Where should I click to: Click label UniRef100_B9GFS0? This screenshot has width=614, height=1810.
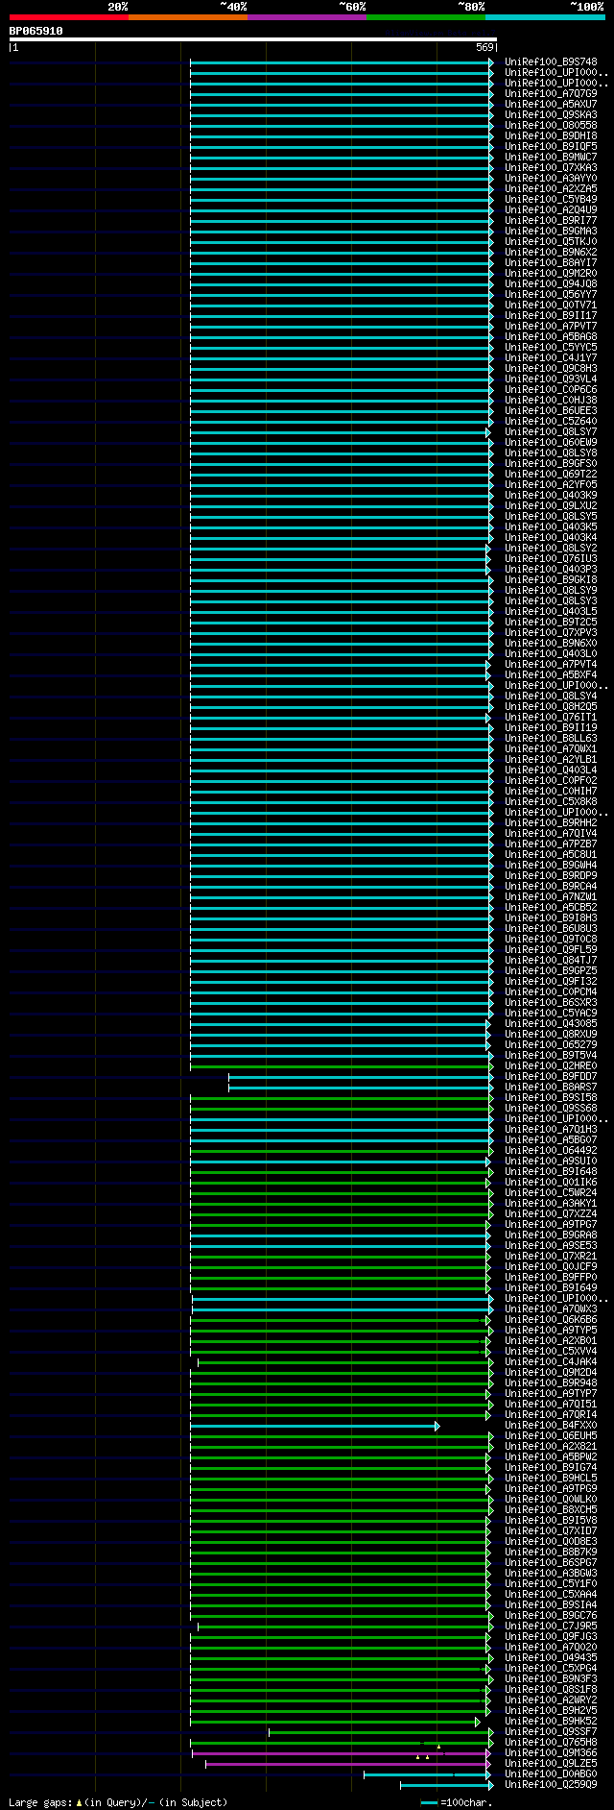(551, 464)
